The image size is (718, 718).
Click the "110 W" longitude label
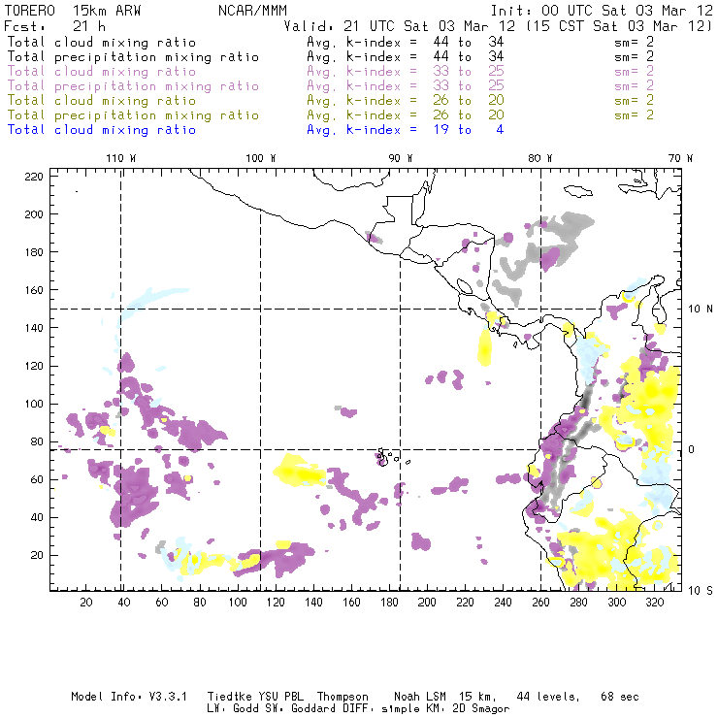[x=121, y=158]
